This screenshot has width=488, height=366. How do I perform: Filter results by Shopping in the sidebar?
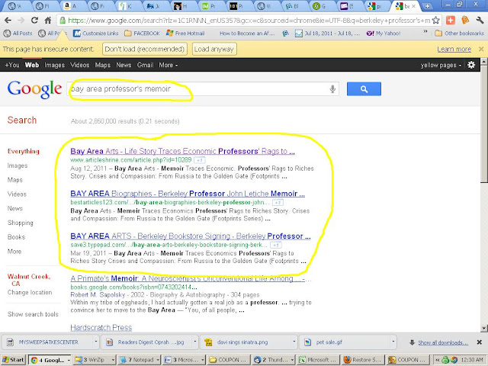(21, 223)
